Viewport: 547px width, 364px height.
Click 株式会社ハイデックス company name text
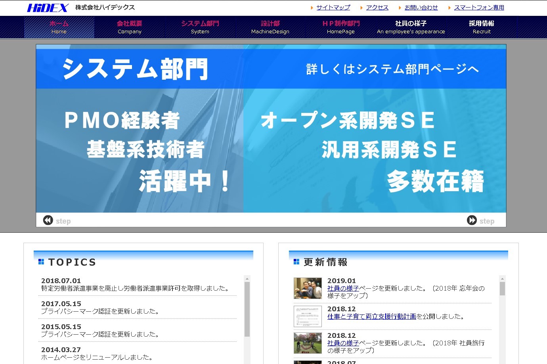tap(105, 8)
